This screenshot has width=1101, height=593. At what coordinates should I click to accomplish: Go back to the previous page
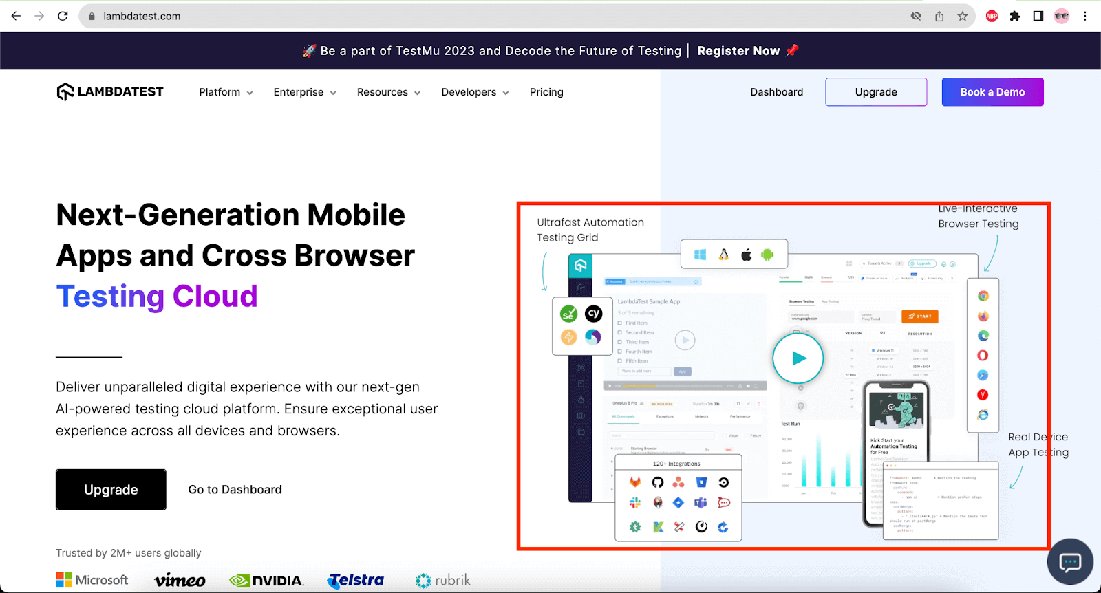tap(16, 16)
